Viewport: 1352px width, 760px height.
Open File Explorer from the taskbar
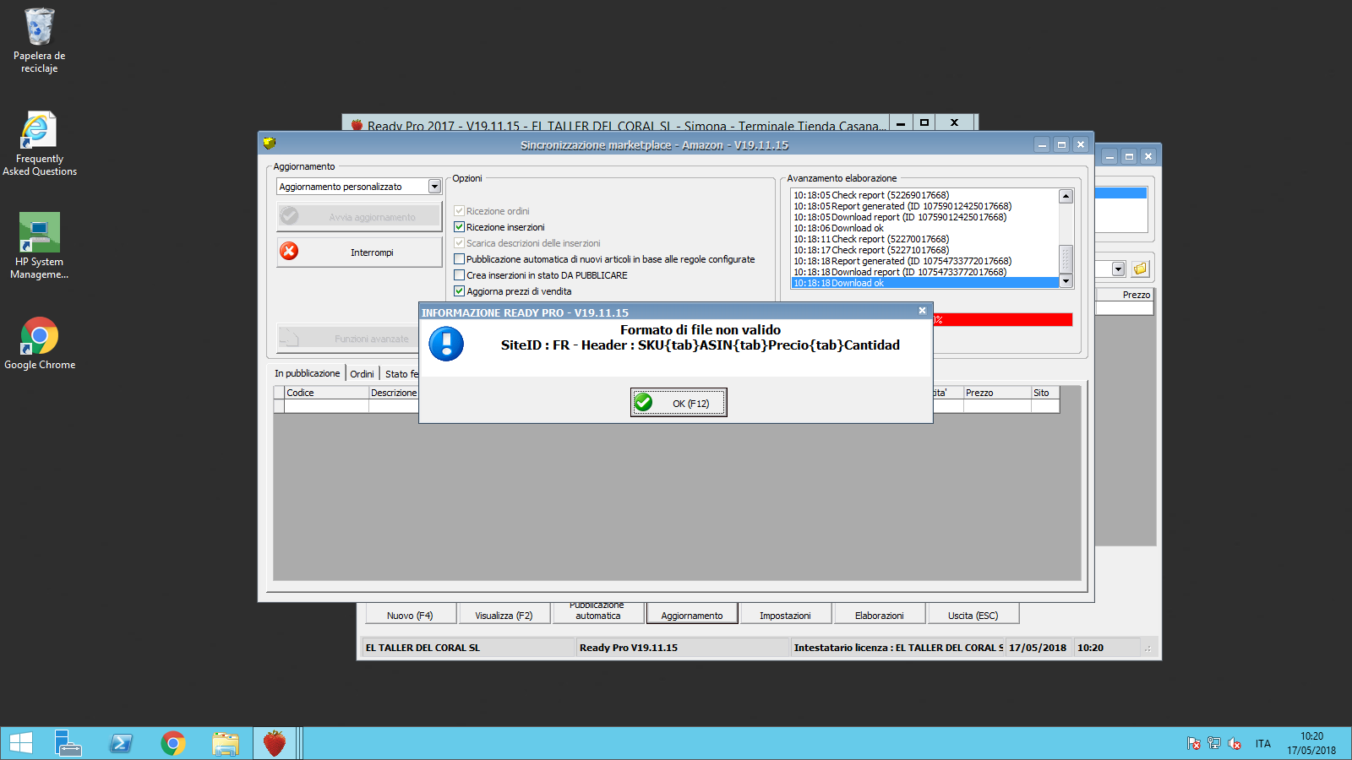tap(226, 743)
